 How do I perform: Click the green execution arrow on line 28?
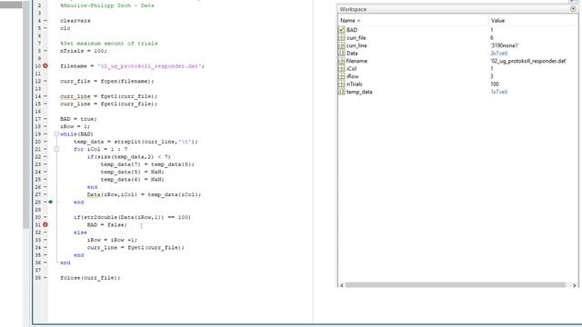(x=51, y=202)
